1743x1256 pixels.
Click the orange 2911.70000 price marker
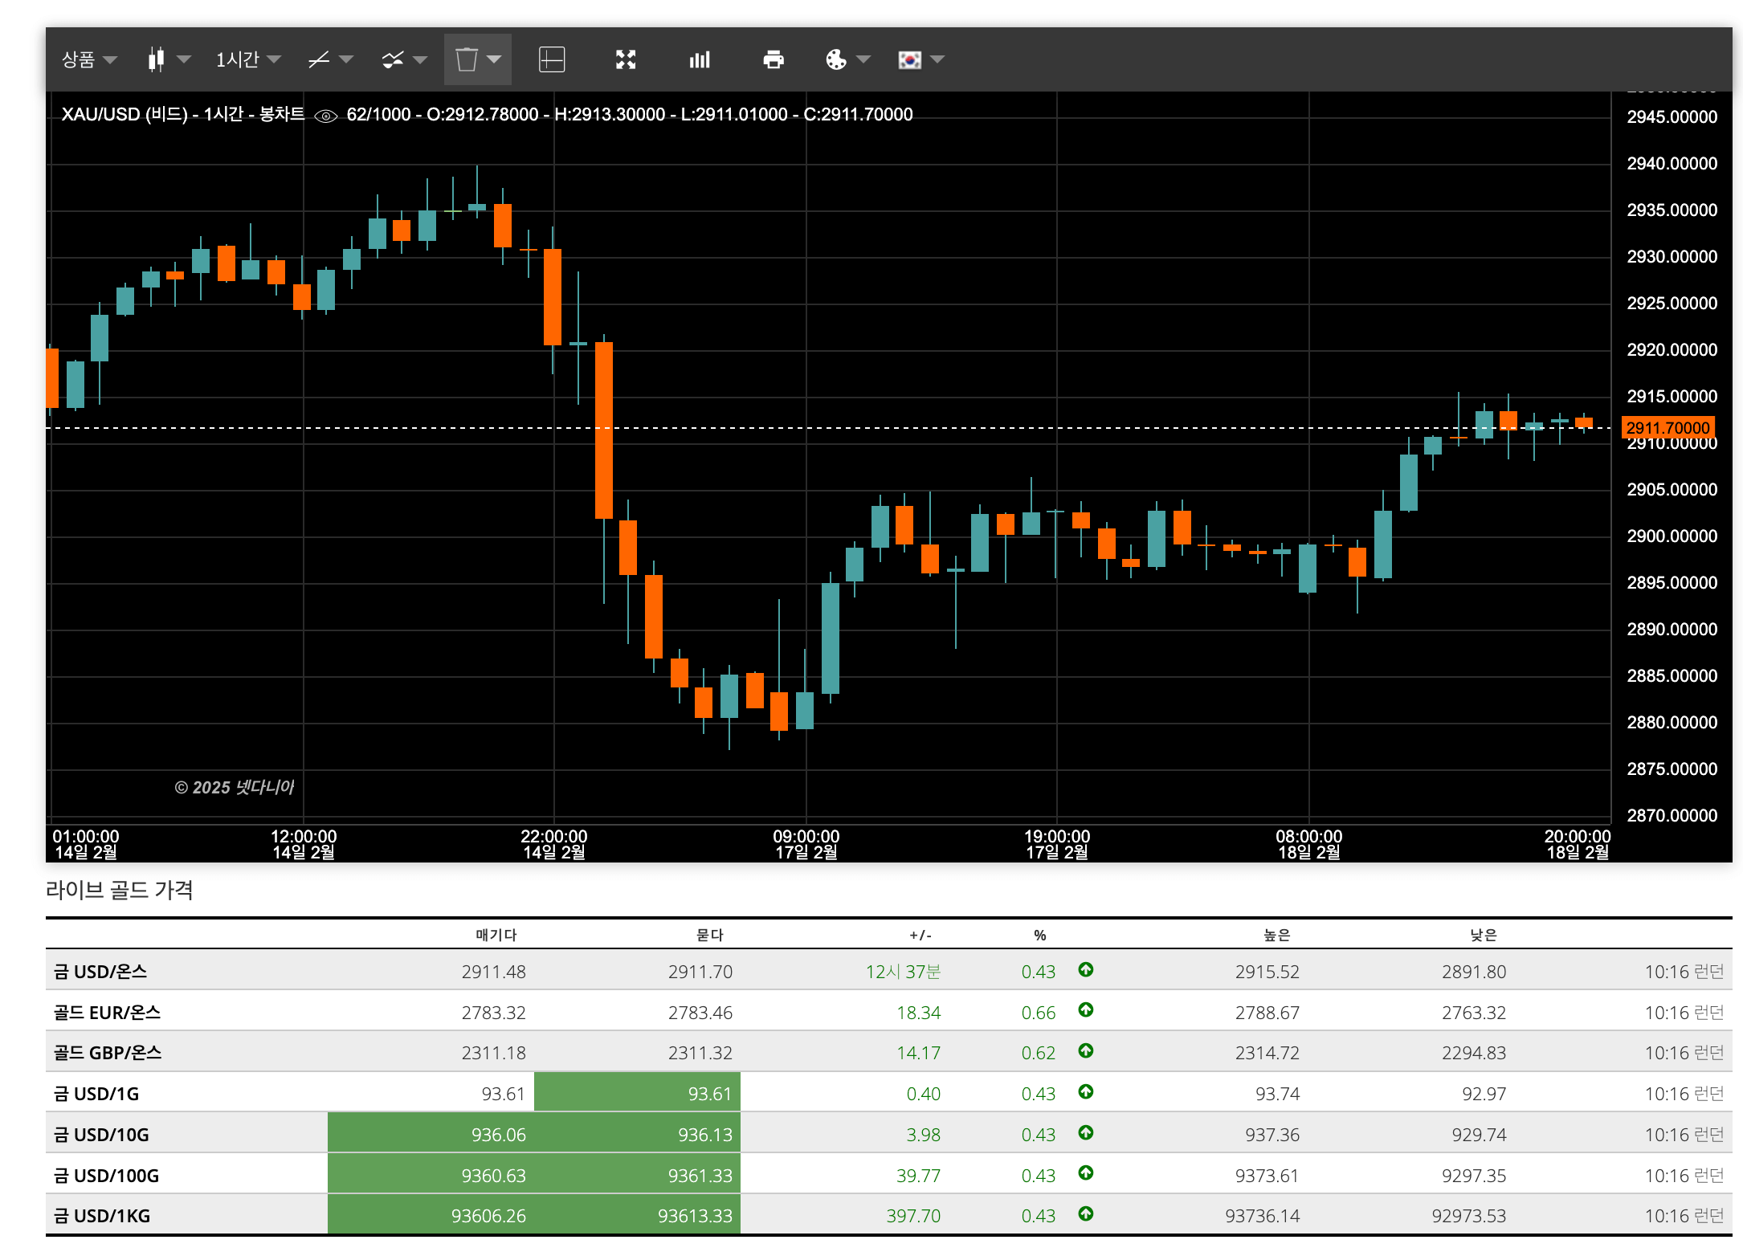coord(1667,427)
